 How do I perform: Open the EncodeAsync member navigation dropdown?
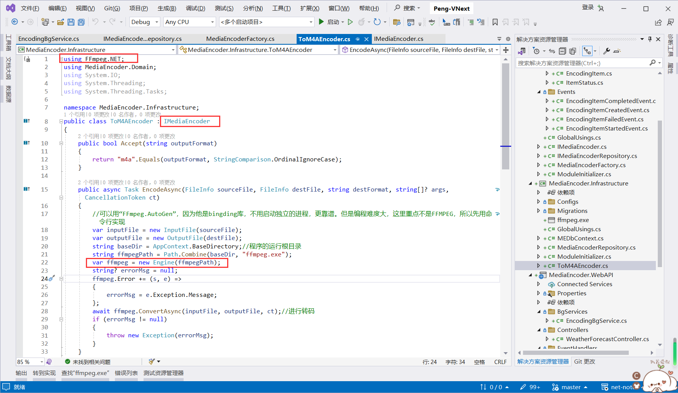pyautogui.click(x=420, y=50)
